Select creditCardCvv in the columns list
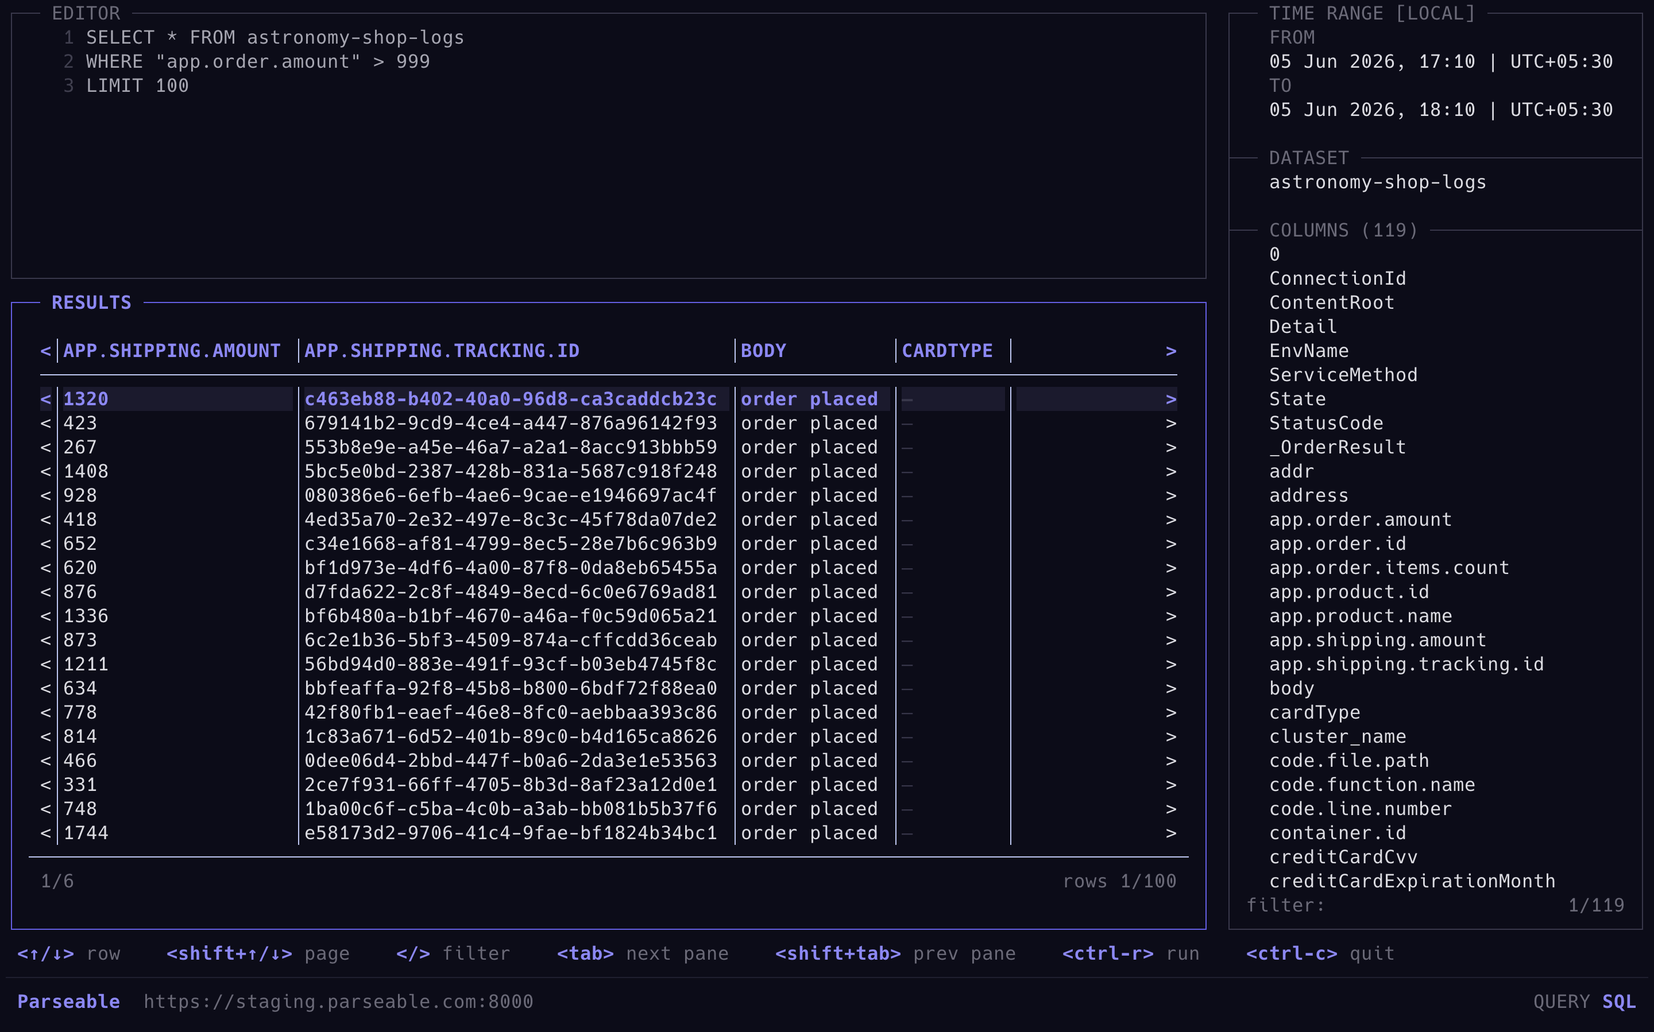This screenshot has width=1654, height=1032. [1343, 858]
